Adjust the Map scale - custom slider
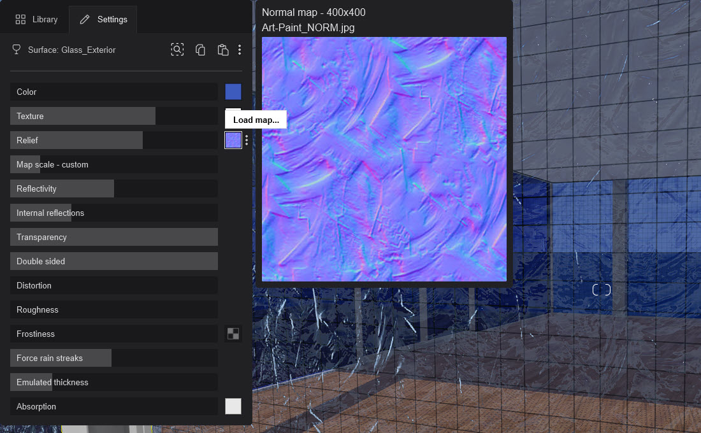Viewport: 701px width, 433px height. [114, 164]
